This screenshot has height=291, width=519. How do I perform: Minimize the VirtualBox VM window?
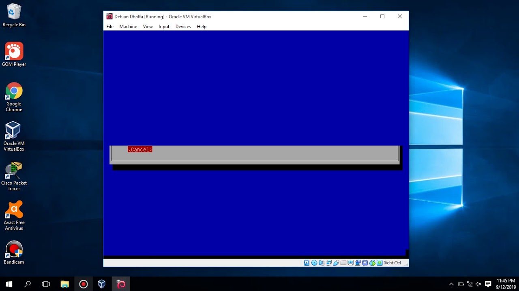[365, 17]
